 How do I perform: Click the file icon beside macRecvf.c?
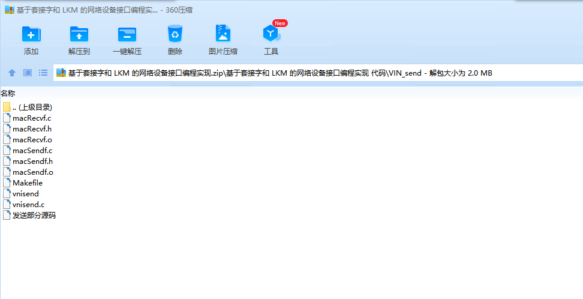[7, 118]
